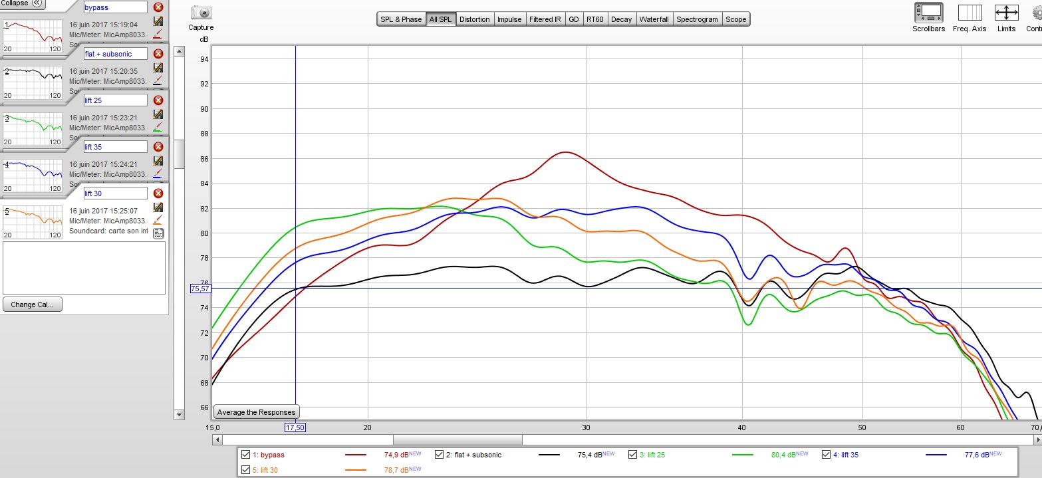1042x478 pixels.
Task: Open the Distortion tab
Action: point(475,19)
